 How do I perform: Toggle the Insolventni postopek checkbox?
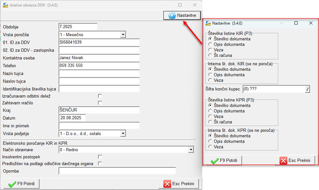coord(100,157)
